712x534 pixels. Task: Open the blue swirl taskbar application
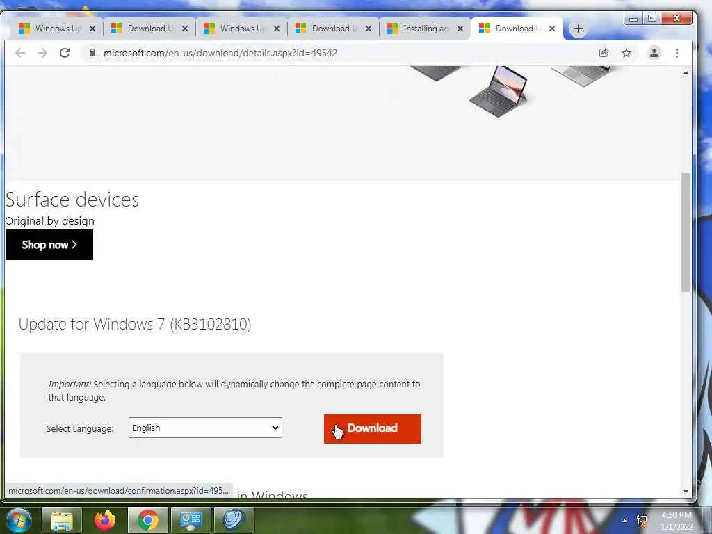point(234,520)
